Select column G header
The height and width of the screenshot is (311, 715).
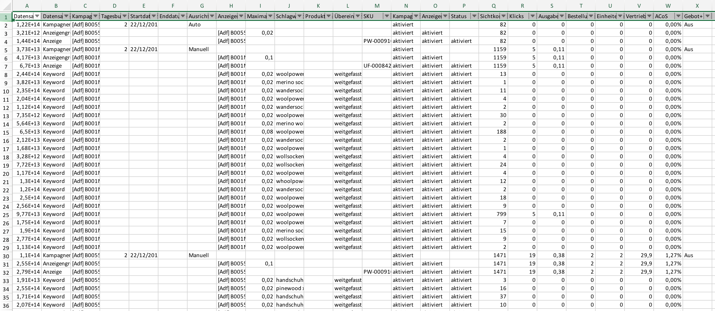(x=202, y=6)
